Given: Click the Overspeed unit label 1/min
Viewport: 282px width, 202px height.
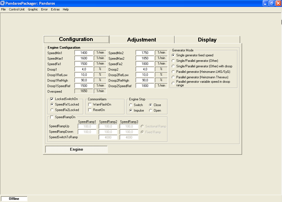Looking at the screenshot, I should 100,91.
